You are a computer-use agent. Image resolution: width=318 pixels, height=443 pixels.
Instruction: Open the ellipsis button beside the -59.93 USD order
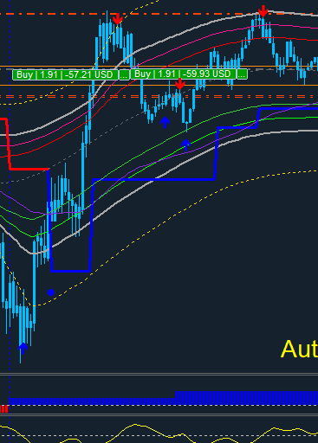[x=242, y=74]
